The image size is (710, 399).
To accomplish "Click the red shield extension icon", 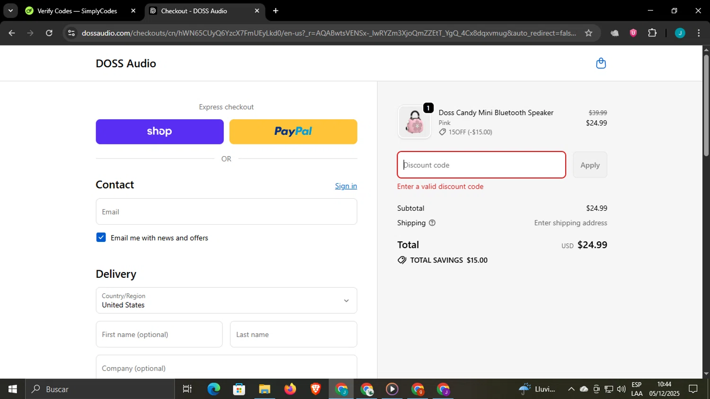I will pos(633,33).
